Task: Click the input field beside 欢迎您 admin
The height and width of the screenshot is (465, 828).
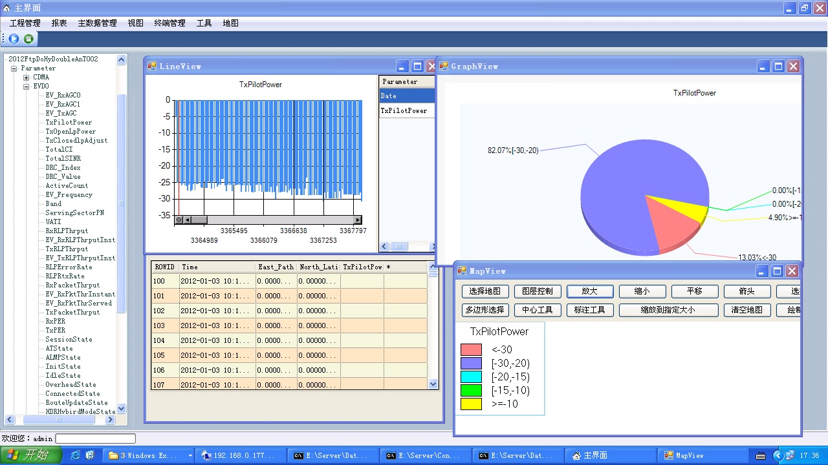Action: [96, 439]
